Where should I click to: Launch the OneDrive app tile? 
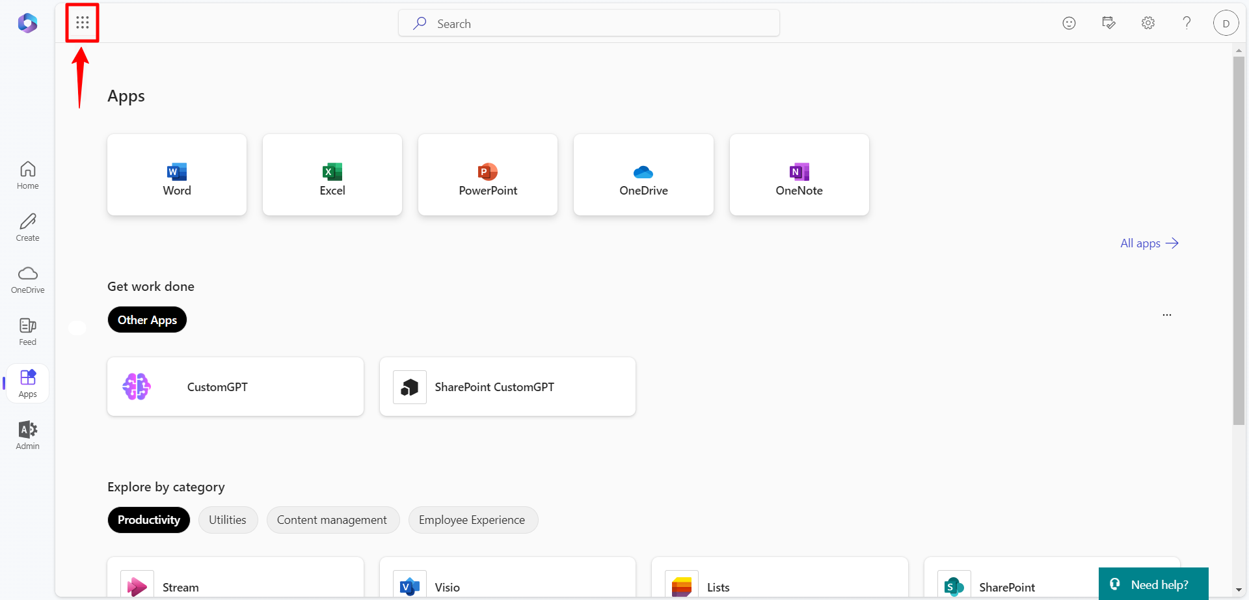[643, 174]
